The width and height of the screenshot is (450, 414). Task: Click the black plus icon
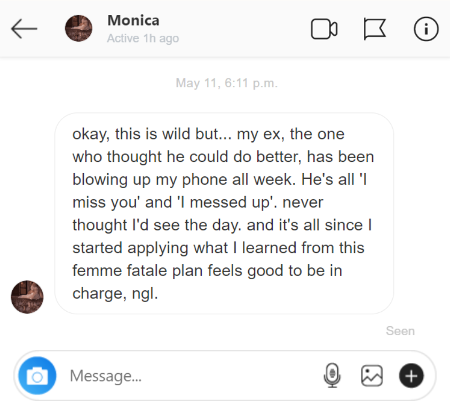(x=411, y=376)
